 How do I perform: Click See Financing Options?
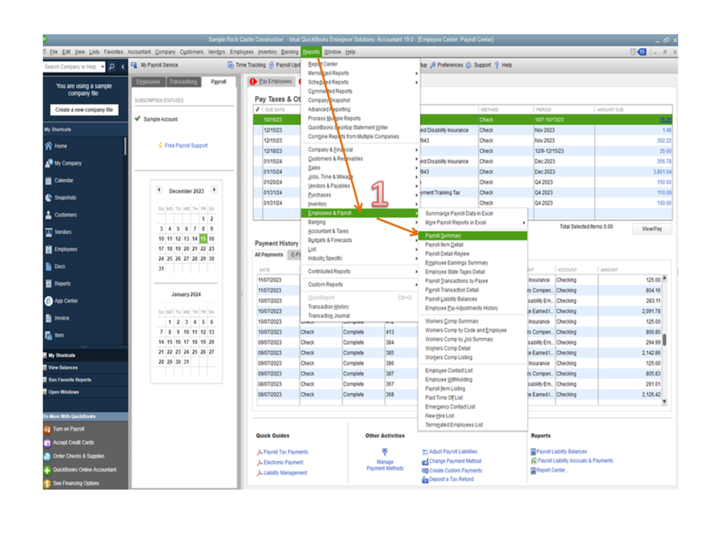71,483
